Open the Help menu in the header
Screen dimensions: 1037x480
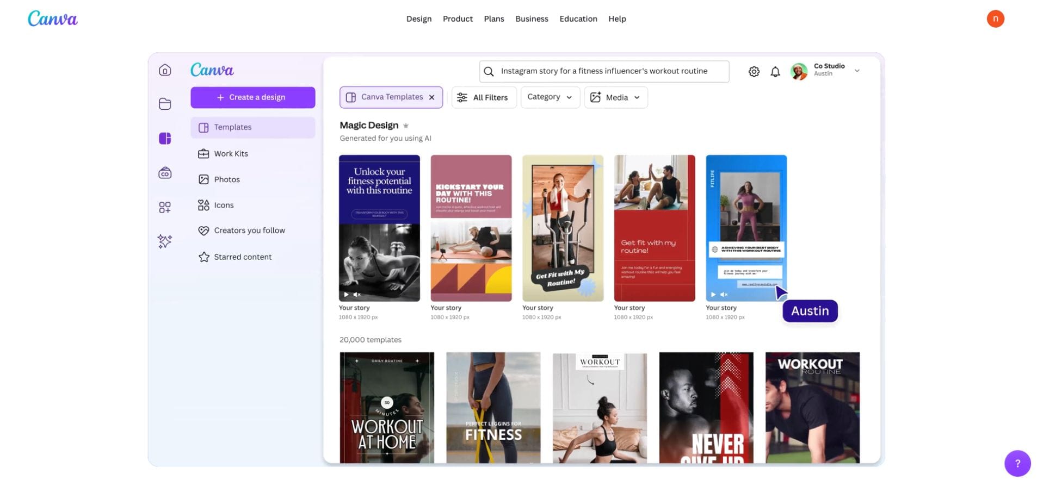pyautogui.click(x=616, y=18)
